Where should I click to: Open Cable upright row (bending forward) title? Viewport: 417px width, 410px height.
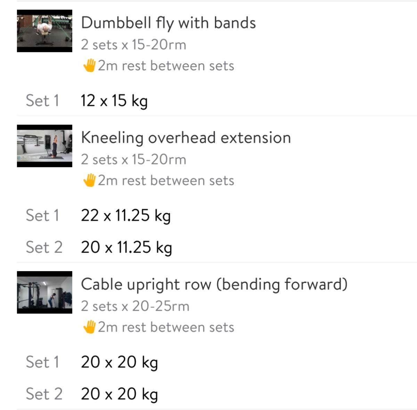click(214, 284)
